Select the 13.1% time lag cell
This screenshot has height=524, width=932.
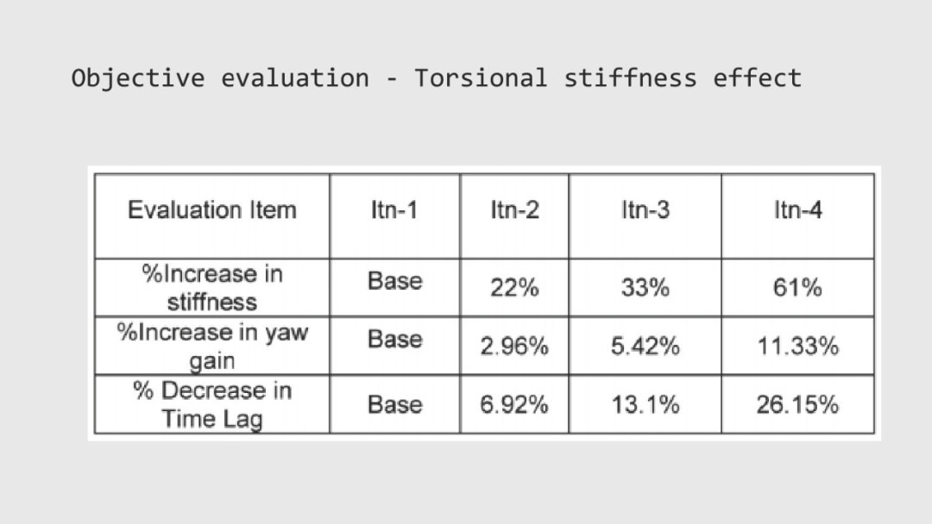pos(645,404)
